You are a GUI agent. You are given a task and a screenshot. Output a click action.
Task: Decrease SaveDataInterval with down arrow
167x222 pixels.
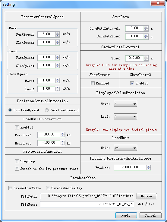(x=146, y=30)
